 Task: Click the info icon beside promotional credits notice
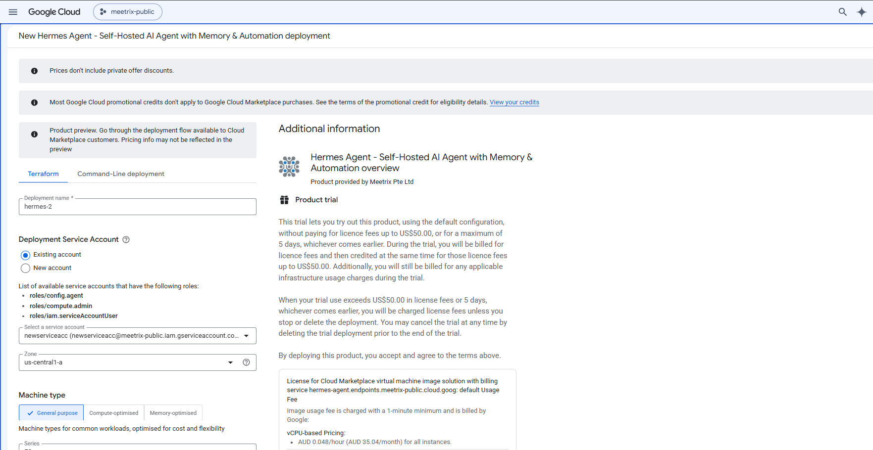tap(34, 102)
